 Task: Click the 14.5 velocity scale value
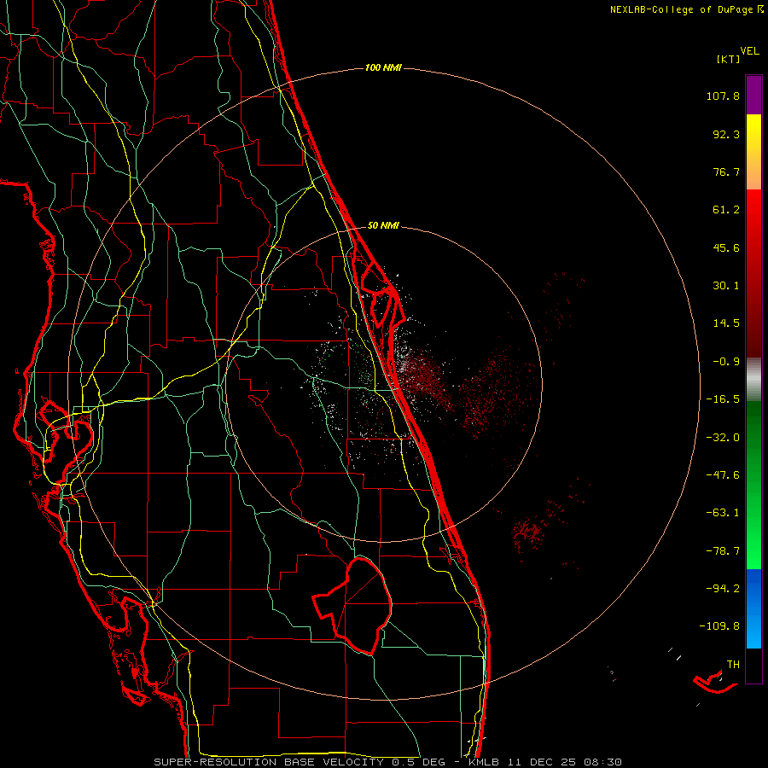point(726,323)
